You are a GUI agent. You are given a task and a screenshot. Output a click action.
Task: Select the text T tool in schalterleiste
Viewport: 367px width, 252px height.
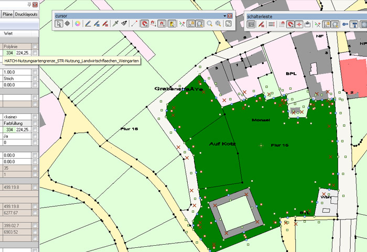[355, 24]
